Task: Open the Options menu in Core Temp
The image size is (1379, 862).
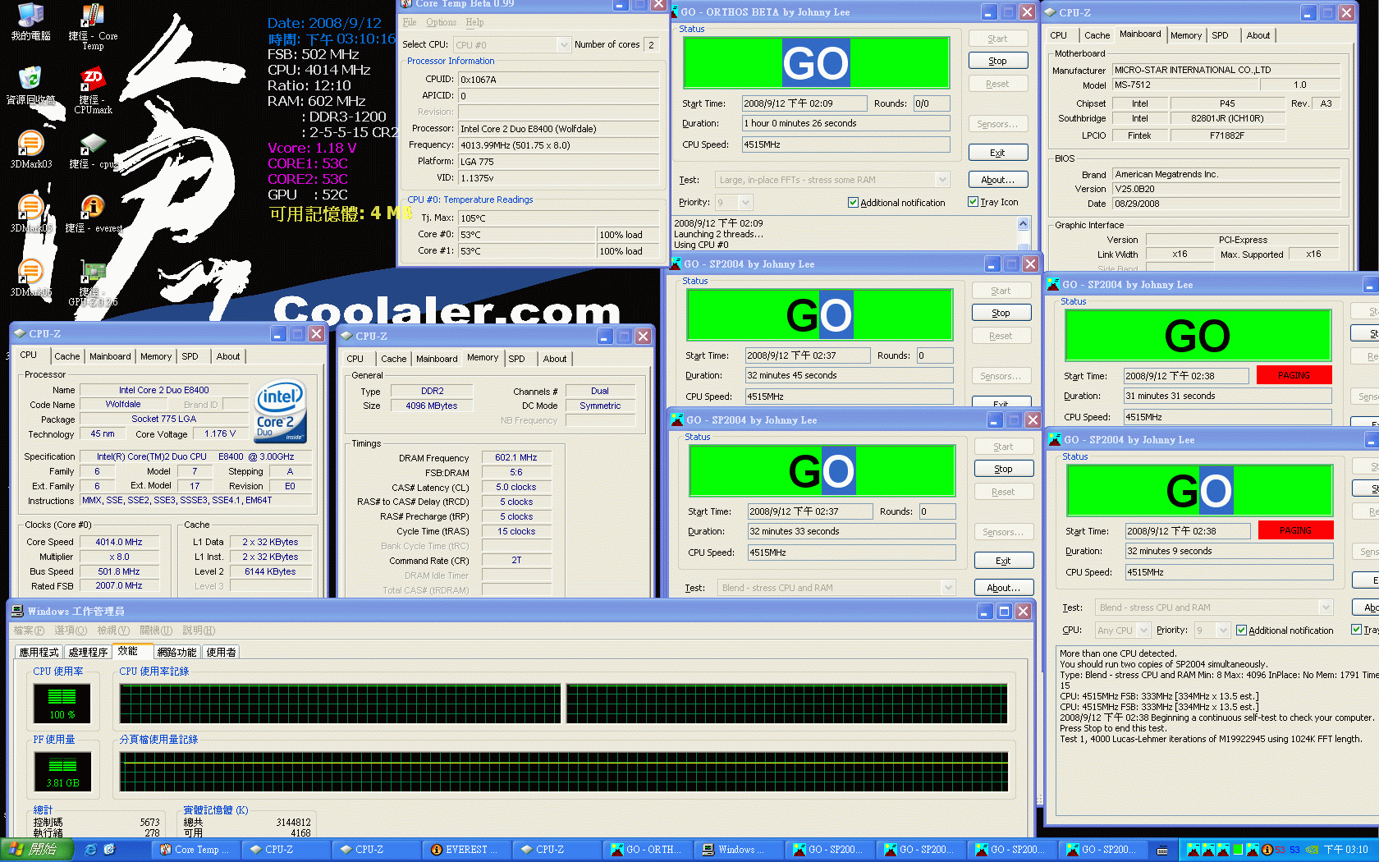Action: pyautogui.click(x=441, y=22)
